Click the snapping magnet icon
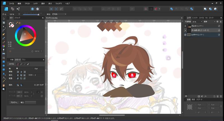 point(156,9)
